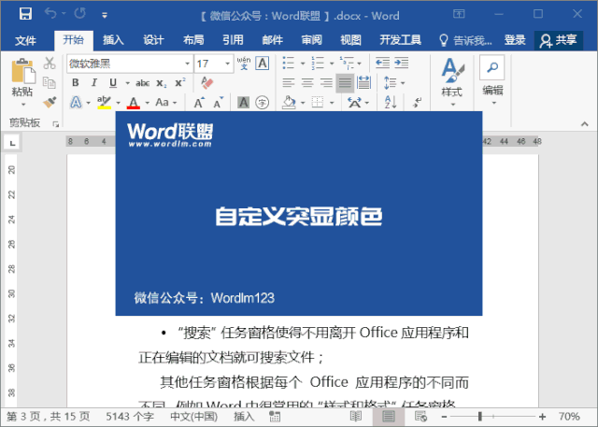Click the decrease indent icon

[382, 63]
